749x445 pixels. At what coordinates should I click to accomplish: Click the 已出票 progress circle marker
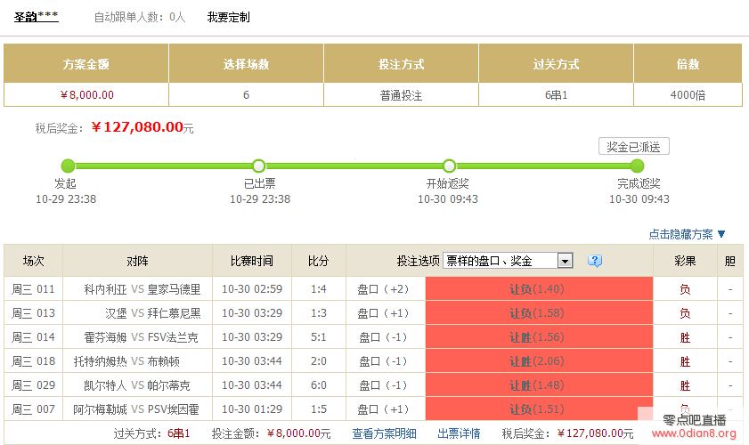tap(258, 166)
